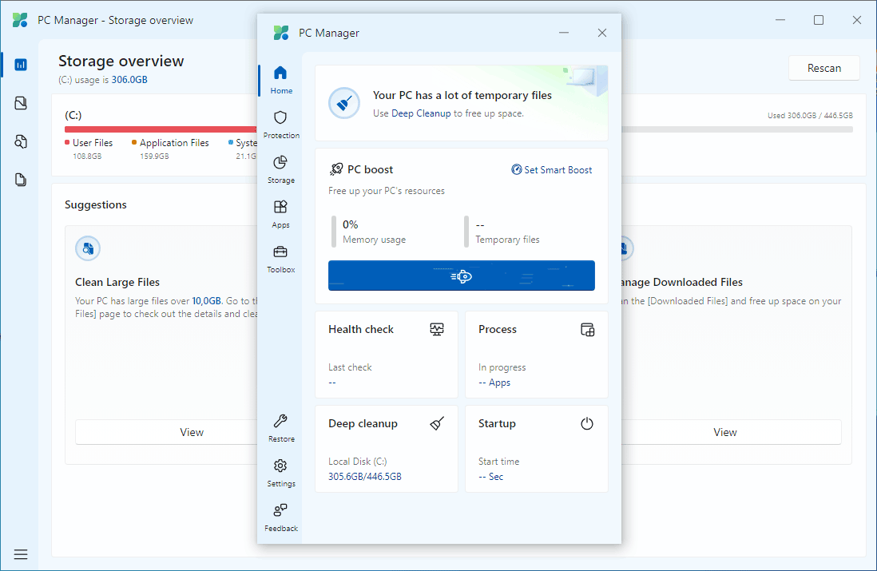Minimize the Storage overview window
This screenshot has height=571, width=877.
pyautogui.click(x=780, y=20)
